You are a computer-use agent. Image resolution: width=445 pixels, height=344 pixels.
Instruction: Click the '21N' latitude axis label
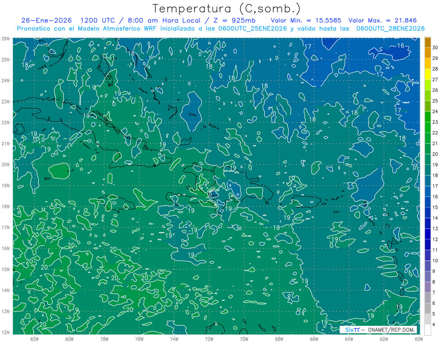click(x=5, y=143)
